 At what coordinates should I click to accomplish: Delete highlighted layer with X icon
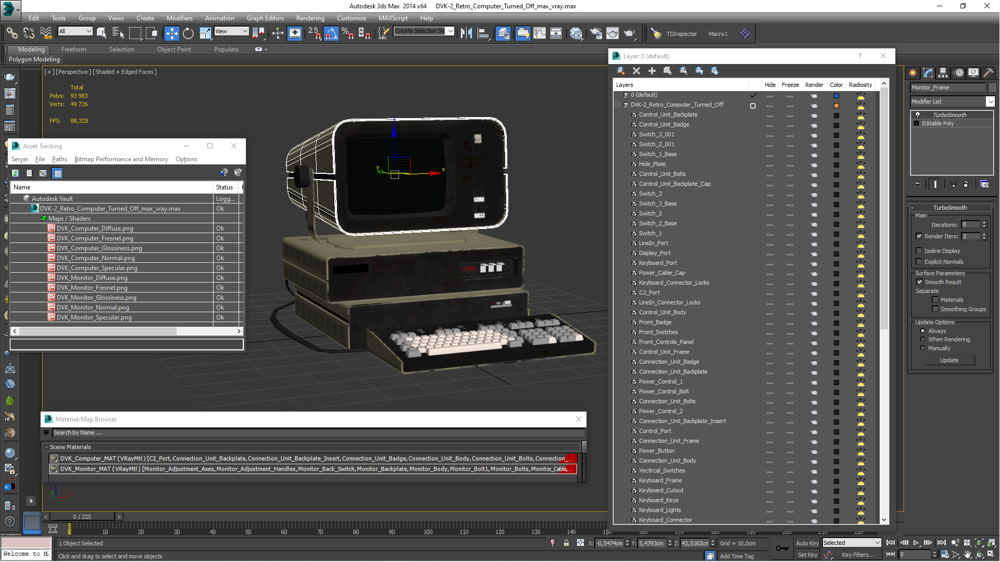(x=636, y=71)
